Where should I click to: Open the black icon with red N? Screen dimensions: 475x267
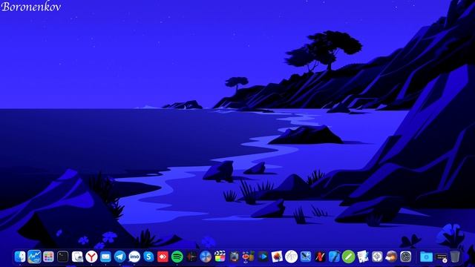pyautogui.click(x=320, y=257)
